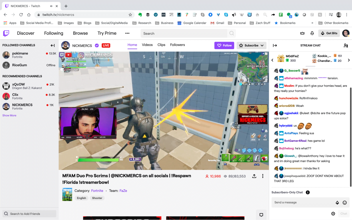Viewport: 352px width, 220px height.
Task: Collapse the followed channels sidebar
Action: 53,45
